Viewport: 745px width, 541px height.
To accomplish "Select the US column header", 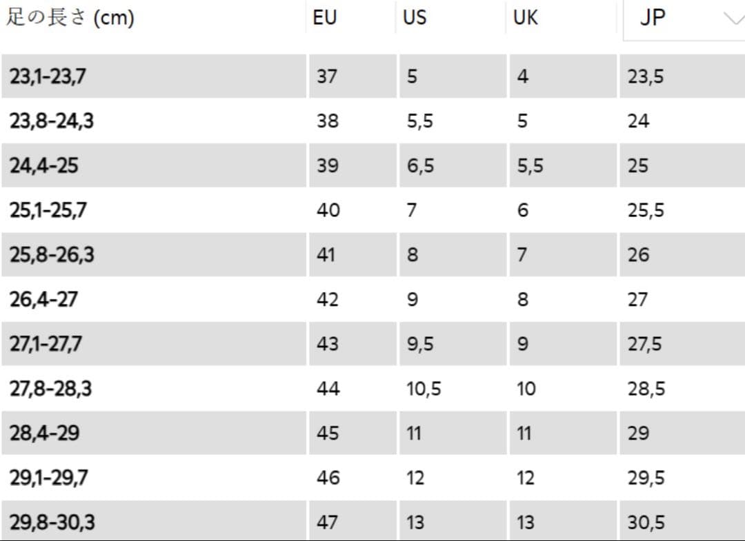I will [x=415, y=18].
